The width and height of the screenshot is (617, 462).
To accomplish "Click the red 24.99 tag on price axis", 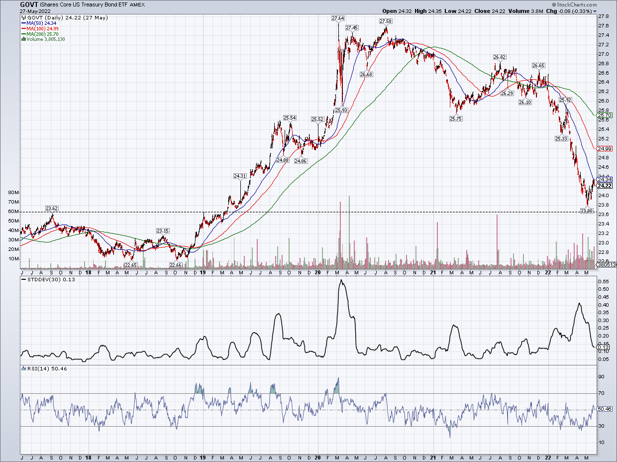I will (605, 148).
